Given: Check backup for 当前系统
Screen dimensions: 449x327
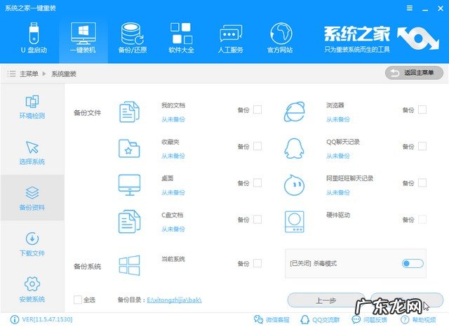Looking at the screenshot, I should (x=257, y=263).
